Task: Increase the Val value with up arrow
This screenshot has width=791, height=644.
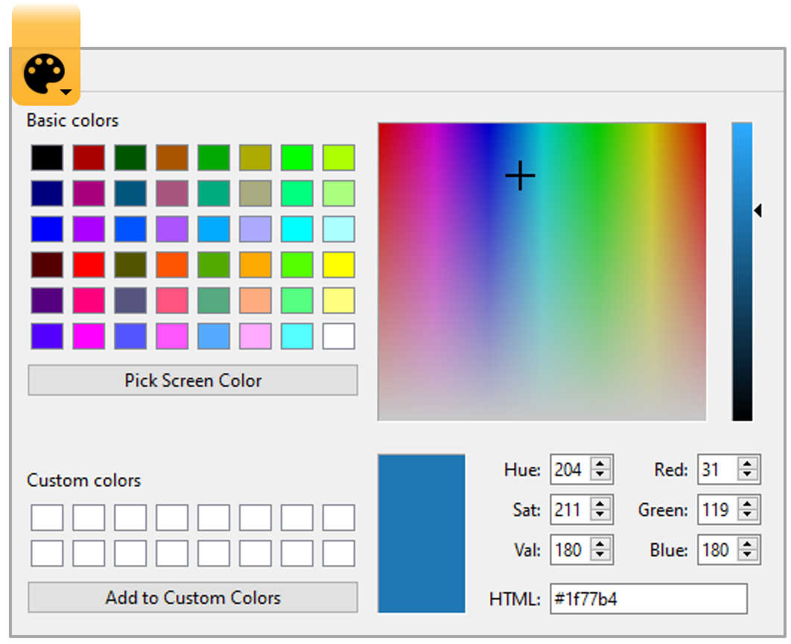Action: (x=601, y=544)
